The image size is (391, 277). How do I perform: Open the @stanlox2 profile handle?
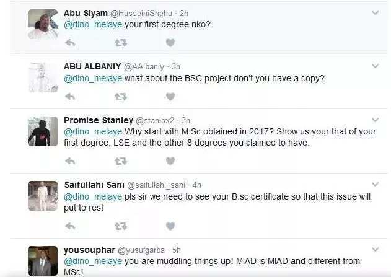coord(155,120)
